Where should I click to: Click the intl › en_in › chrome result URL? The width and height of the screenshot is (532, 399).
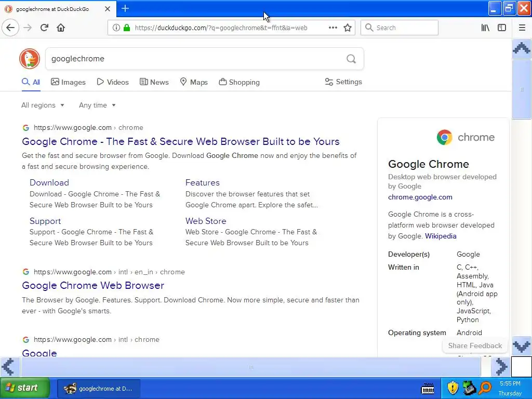109,272
